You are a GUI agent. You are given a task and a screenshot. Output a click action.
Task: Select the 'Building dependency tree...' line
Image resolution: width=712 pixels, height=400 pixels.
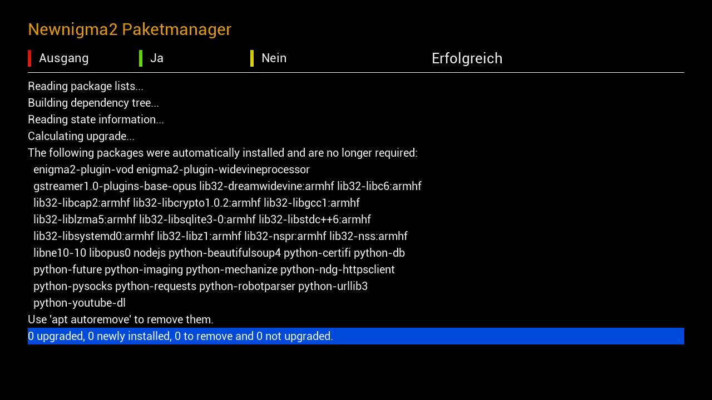click(93, 103)
